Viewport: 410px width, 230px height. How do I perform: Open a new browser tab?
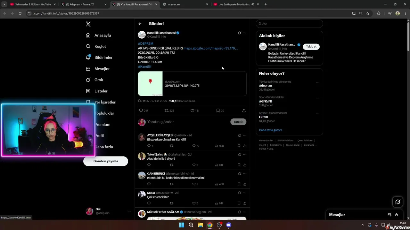click(x=266, y=4)
